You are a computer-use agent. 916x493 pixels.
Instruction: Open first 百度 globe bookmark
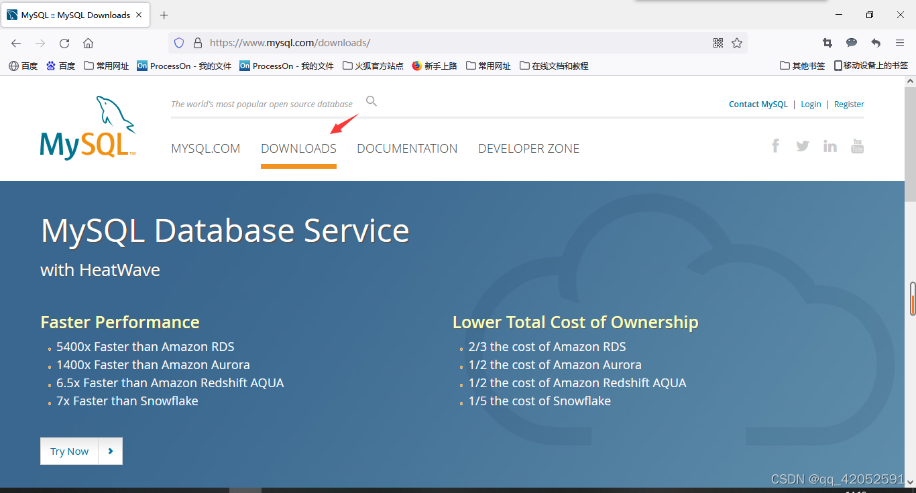pyautogui.click(x=23, y=66)
